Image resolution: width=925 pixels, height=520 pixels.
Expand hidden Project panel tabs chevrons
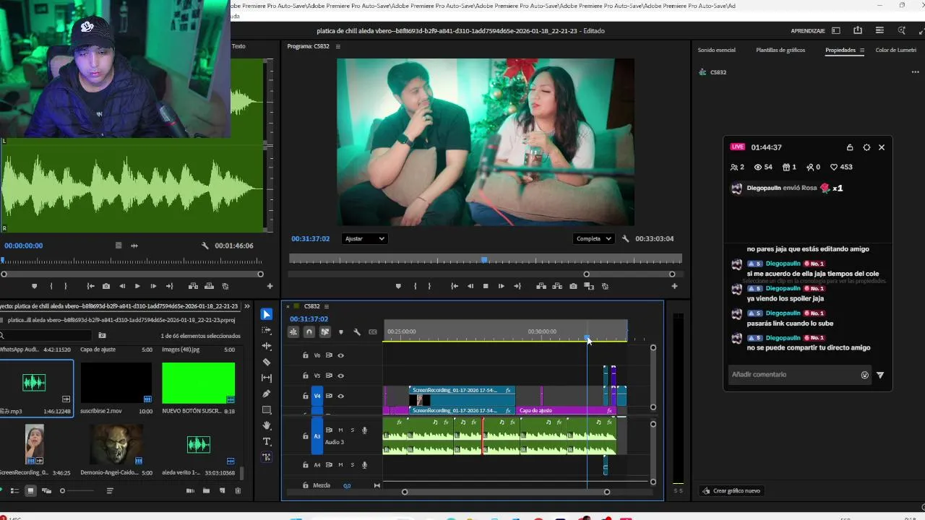(x=246, y=306)
